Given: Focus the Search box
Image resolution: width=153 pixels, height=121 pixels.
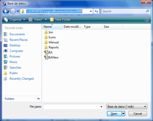Looking at the screenshot, I should click(x=126, y=11).
